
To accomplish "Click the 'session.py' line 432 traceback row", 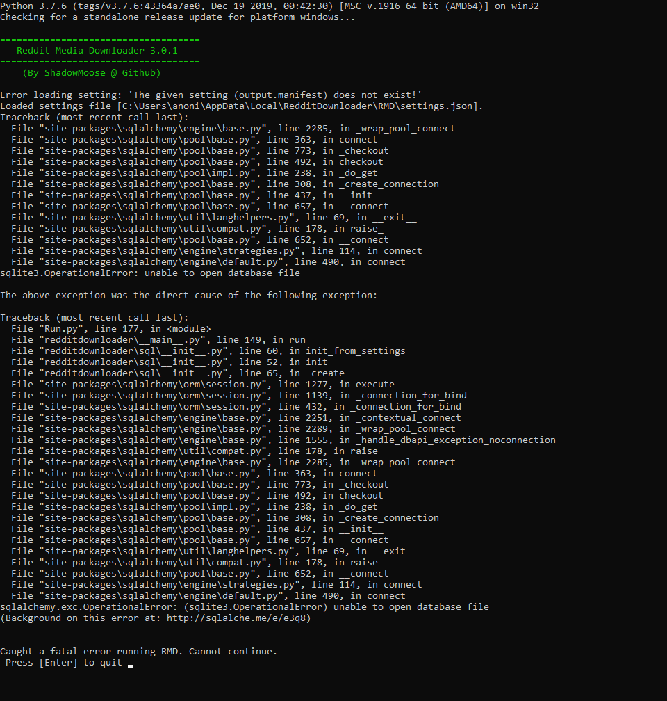I will (x=236, y=407).
